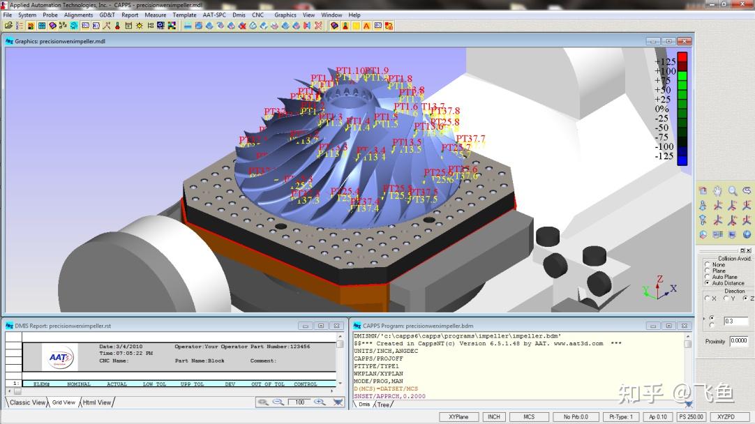Set the direction to the X axis
The height and width of the screenshot is (424, 755).
click(x=707, y=298)
